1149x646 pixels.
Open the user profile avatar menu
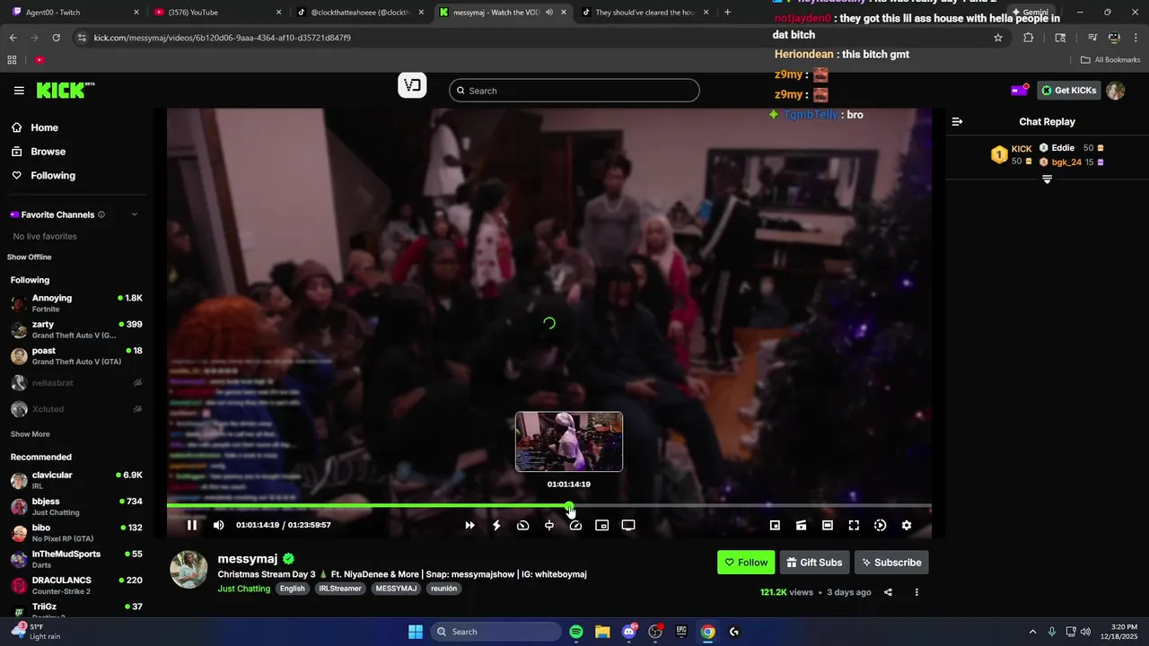(x=1116, y=91)
